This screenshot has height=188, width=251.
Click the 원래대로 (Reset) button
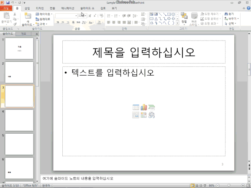(43, 19)
